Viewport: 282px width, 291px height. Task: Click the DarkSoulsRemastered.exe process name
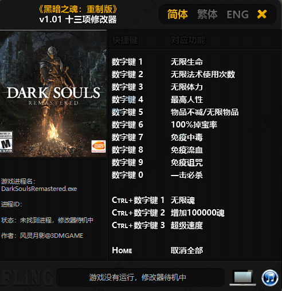(39, 189)
